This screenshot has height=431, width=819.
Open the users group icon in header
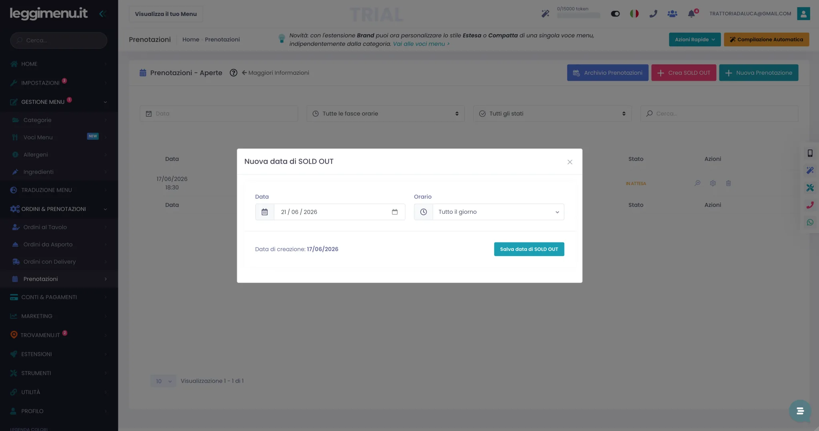tap(672, 14)
